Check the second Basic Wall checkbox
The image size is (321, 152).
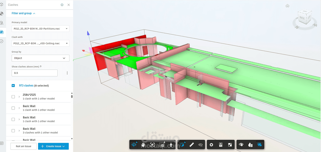click(13, 119)
